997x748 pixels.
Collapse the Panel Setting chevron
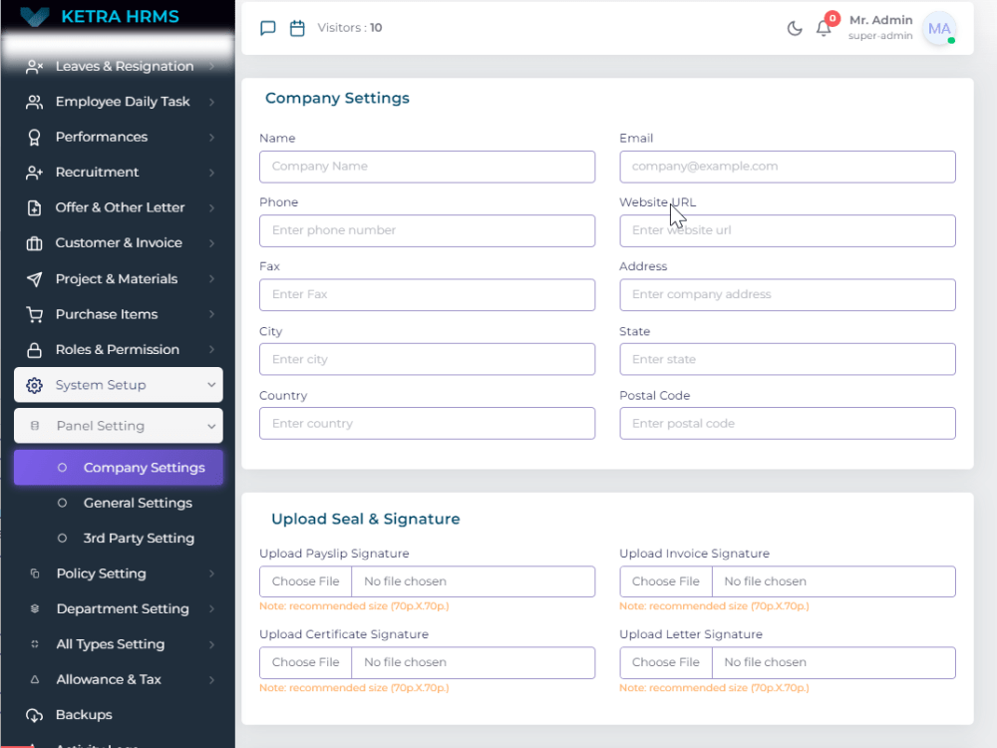point(212,426)
